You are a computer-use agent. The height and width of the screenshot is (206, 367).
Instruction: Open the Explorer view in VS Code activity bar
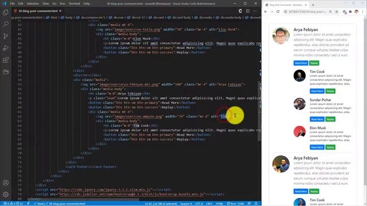click(6, 12)
